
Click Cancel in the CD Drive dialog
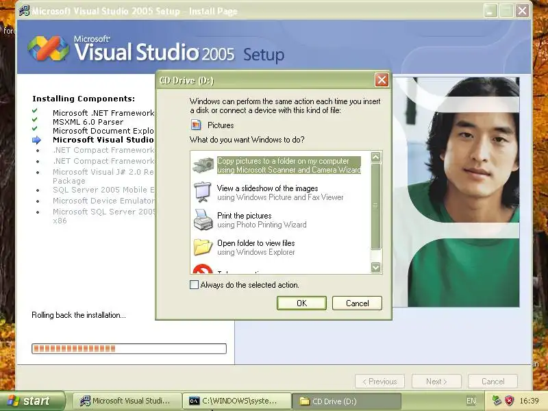[x=357, y=303]
